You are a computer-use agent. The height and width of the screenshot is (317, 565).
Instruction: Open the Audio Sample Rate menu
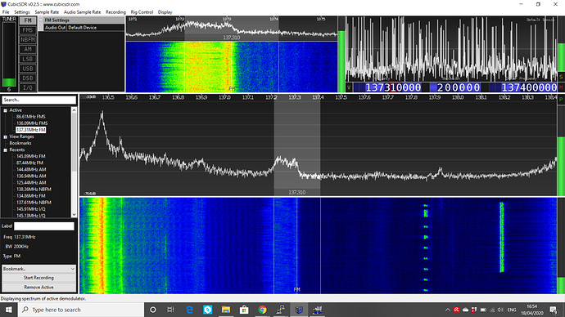point(82,12)
